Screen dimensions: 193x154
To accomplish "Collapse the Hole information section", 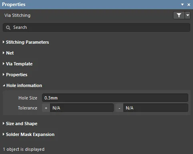I will (4, 85).
